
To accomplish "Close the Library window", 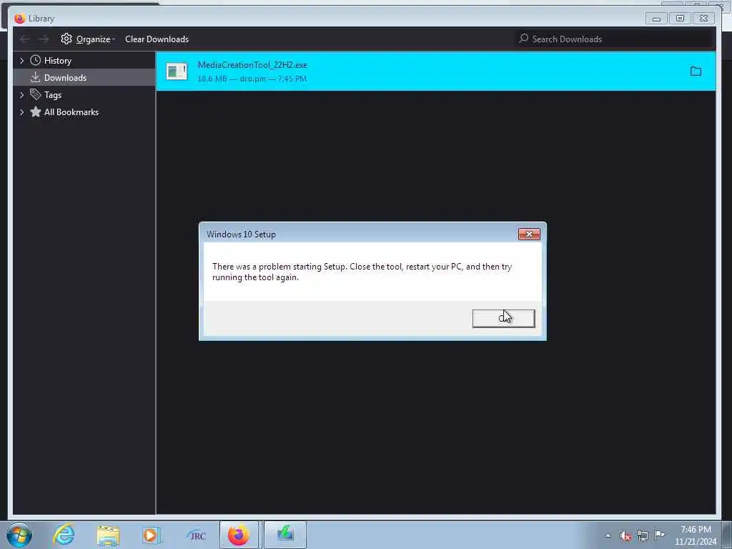I will point(703,18).
